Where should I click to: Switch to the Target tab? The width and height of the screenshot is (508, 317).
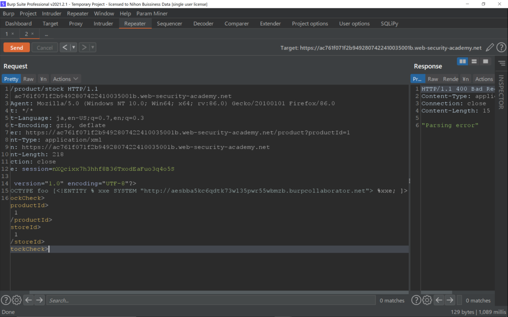click(x=50, y=24)
